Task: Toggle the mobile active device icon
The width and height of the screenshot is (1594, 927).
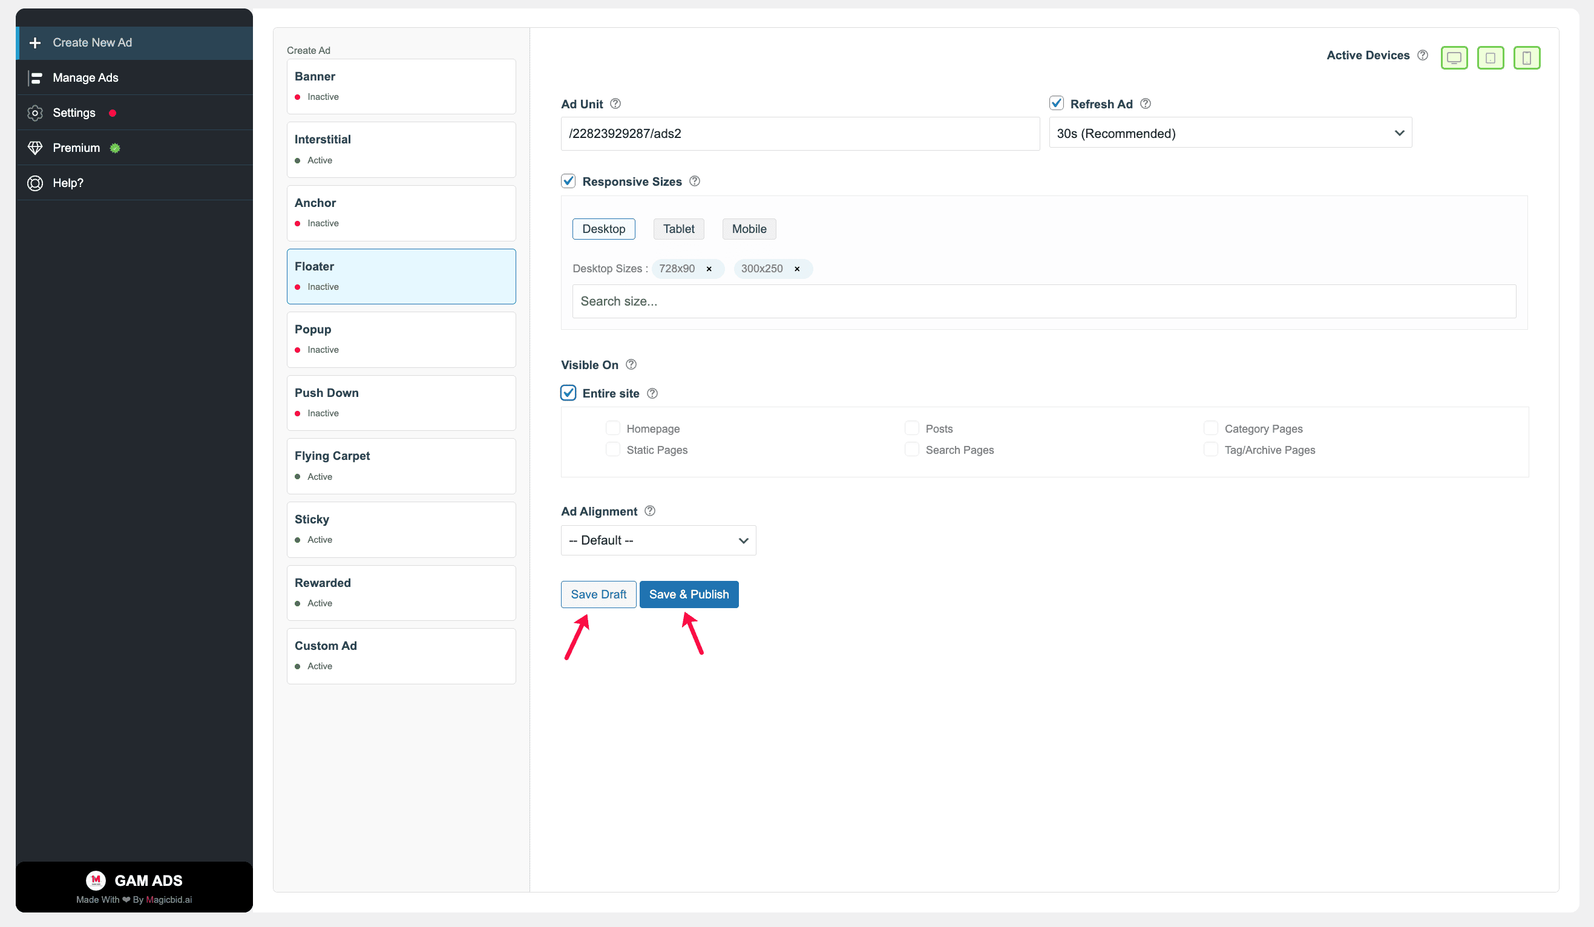Action: point(1527,58)
